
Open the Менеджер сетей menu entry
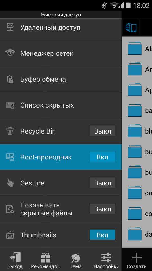61,53
